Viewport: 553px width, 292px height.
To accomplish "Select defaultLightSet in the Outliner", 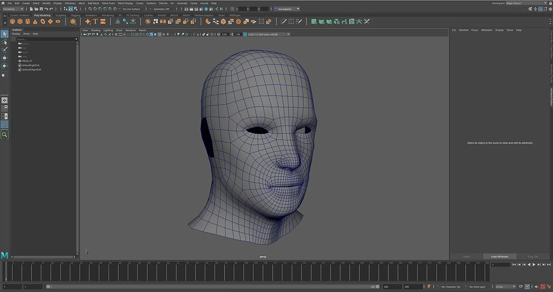I will tap(31, 65).
